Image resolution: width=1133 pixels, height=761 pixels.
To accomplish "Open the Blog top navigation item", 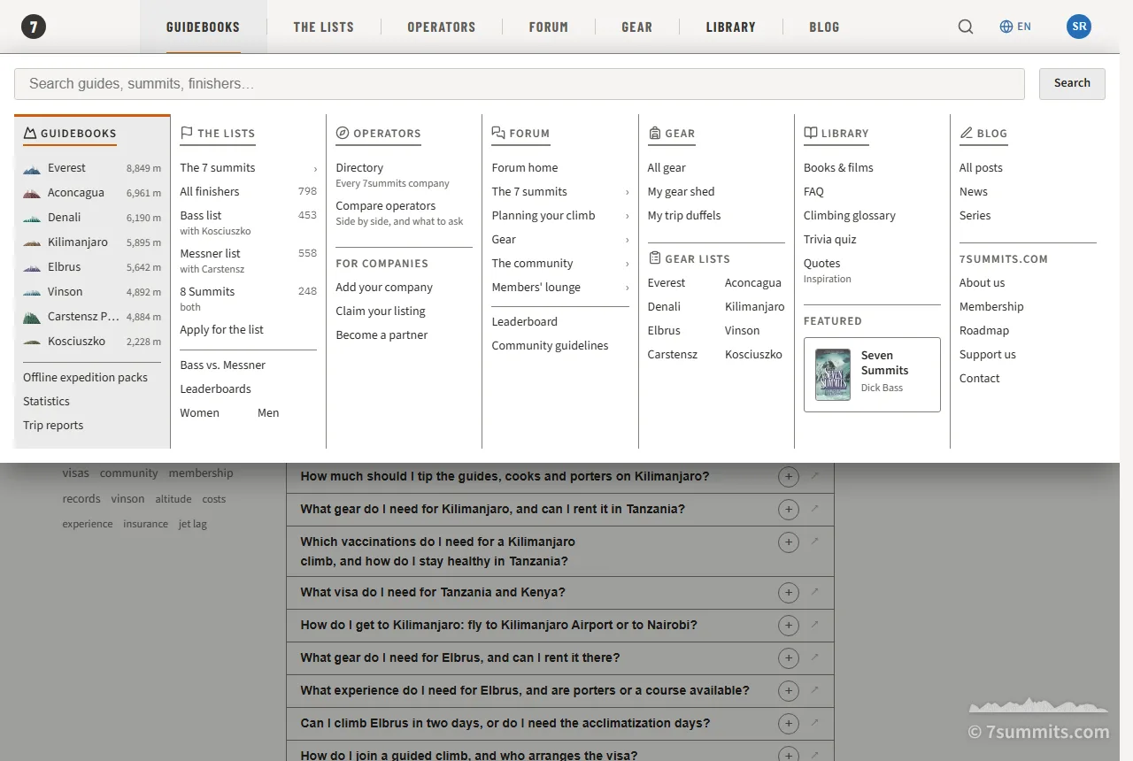I will click(824, 27).
